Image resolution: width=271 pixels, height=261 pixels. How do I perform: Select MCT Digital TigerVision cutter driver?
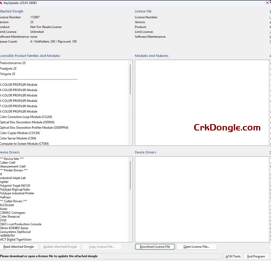pyautogui.click(x=16, y=239)
